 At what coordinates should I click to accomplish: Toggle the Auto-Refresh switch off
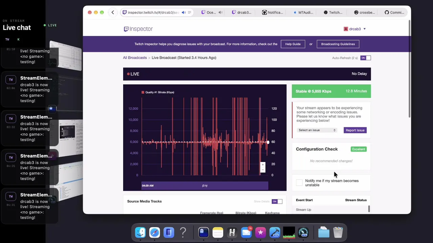[x=365, y=58]
